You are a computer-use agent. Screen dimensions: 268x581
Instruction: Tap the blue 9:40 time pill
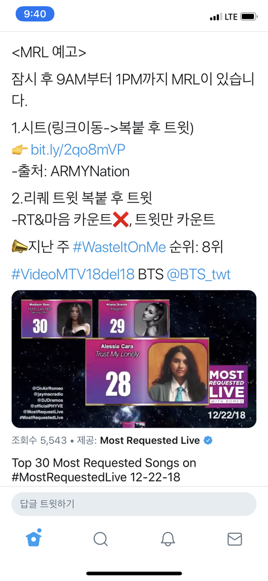35,14
